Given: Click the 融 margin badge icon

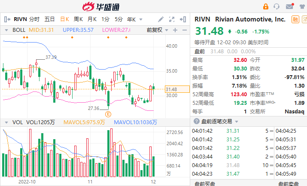Looking at the screenshot, I should [295, 20].
